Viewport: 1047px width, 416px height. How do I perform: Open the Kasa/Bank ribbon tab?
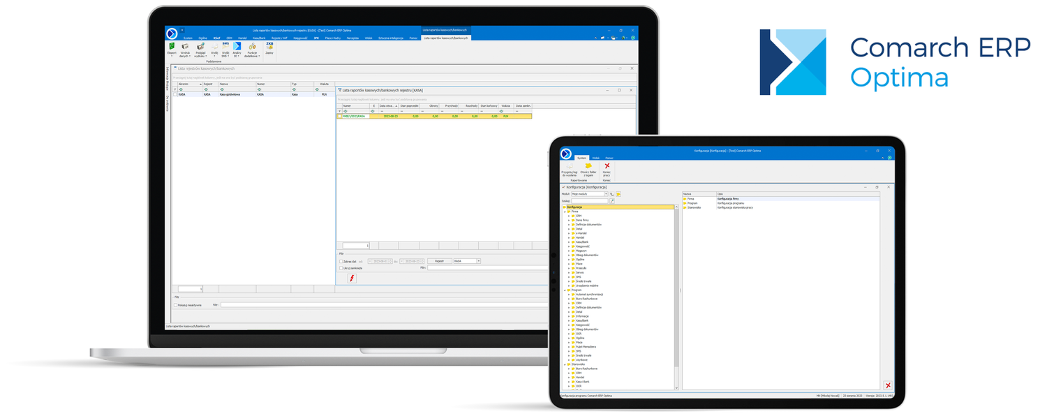(x=258, y=38)
